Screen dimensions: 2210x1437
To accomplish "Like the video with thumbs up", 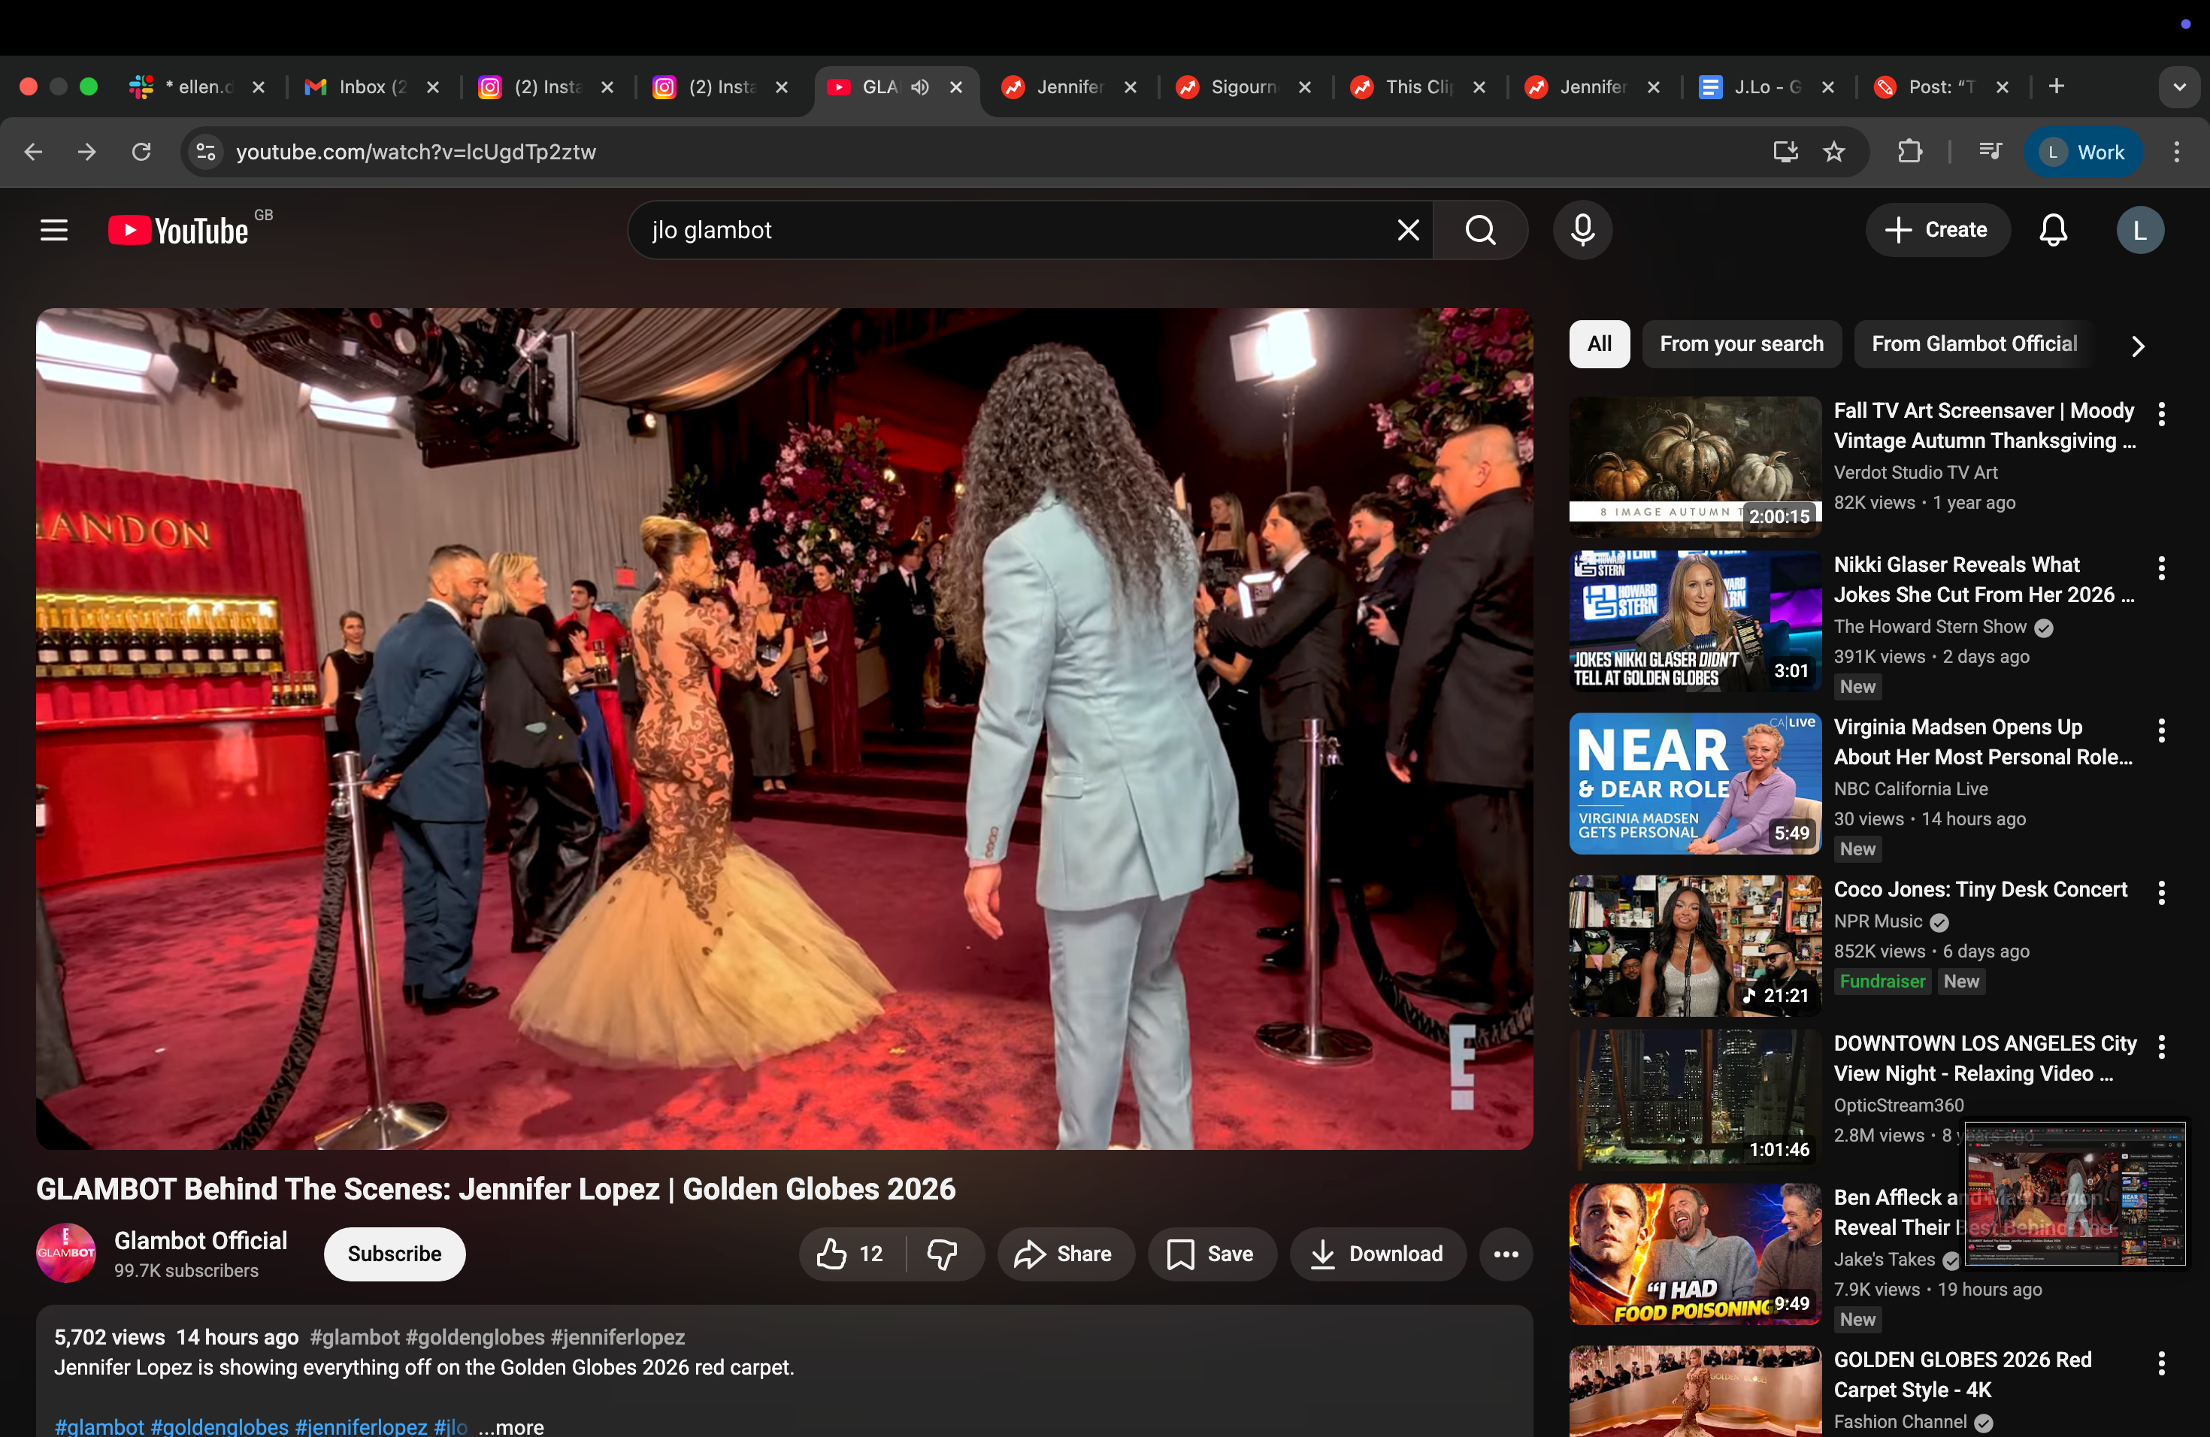I will (x=849, y=1254).
